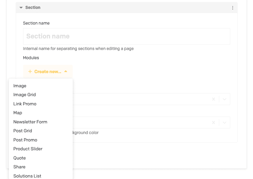Viewport: 253px width, 179px height.
Task: Expand the first select dropdown chevron
Action: point(225,99)
